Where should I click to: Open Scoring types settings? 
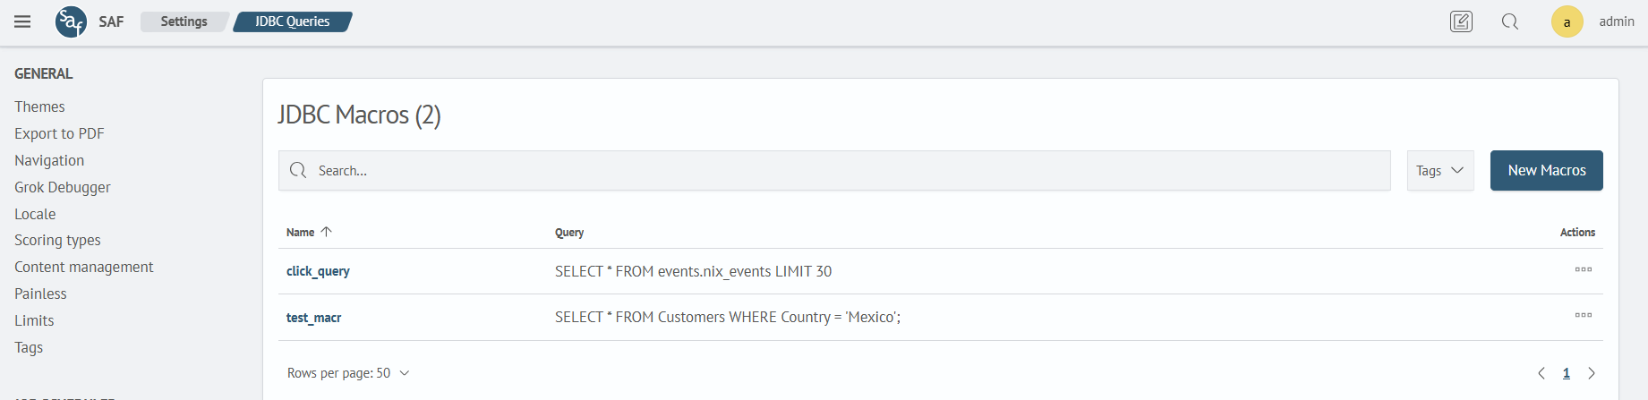coord(57,240)
